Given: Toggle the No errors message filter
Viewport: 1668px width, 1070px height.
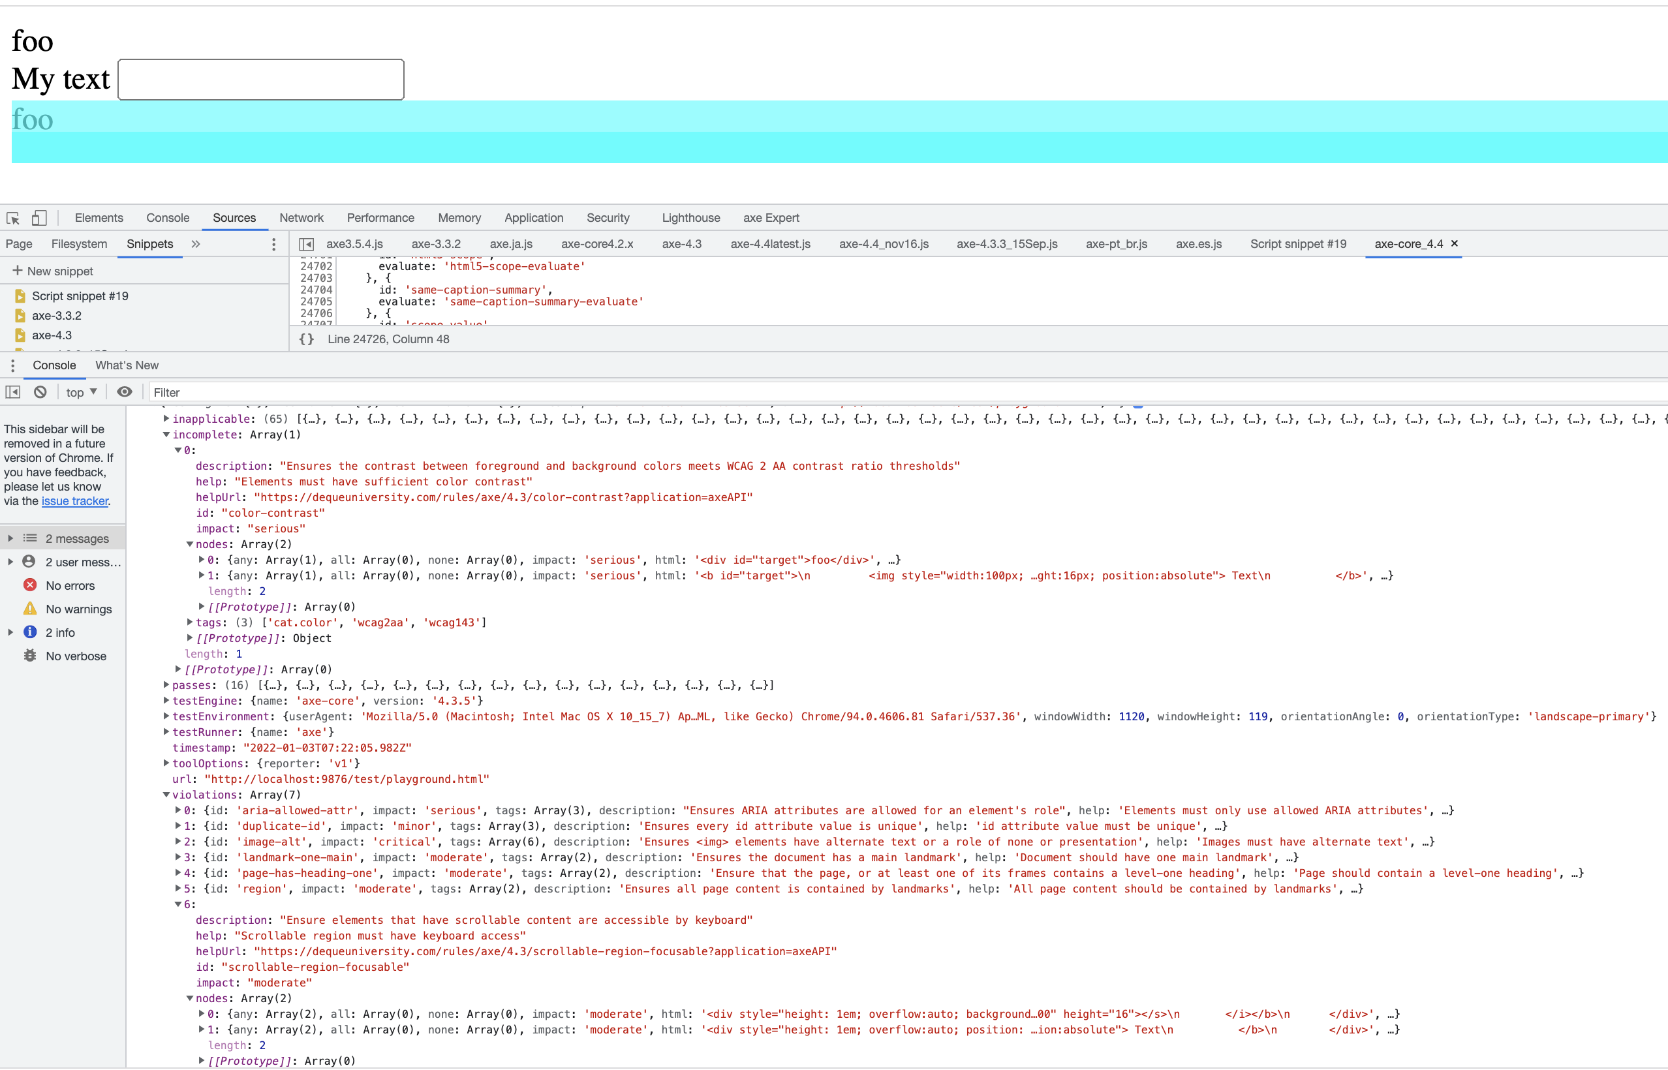Looking at the screenshot, I should [69, 585].
